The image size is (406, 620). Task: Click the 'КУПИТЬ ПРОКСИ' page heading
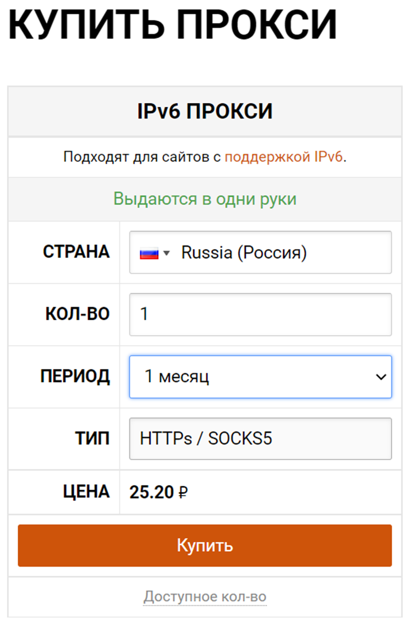(173, 25)
